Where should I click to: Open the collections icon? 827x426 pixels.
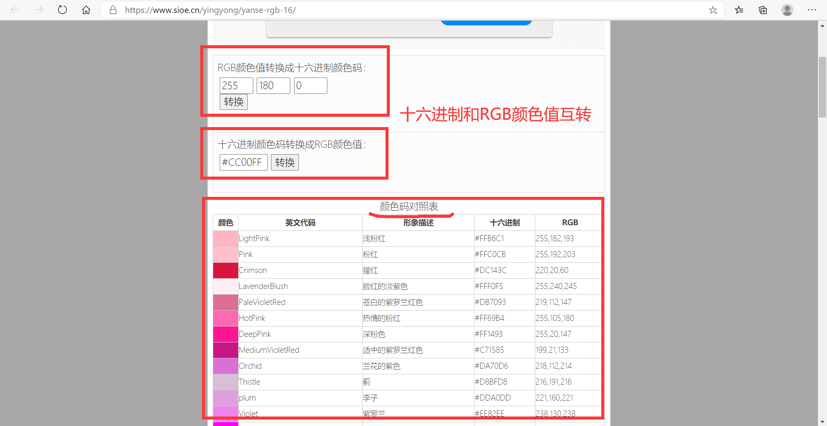763,10
